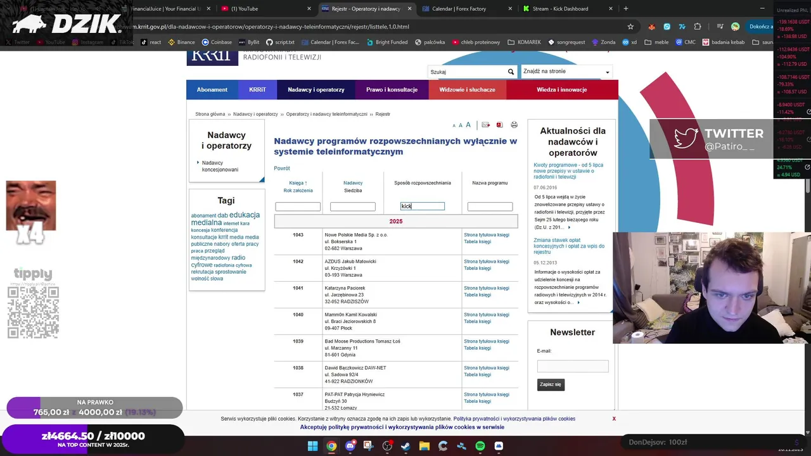
Task: Click the search magnifier icon
Action: 511,72
